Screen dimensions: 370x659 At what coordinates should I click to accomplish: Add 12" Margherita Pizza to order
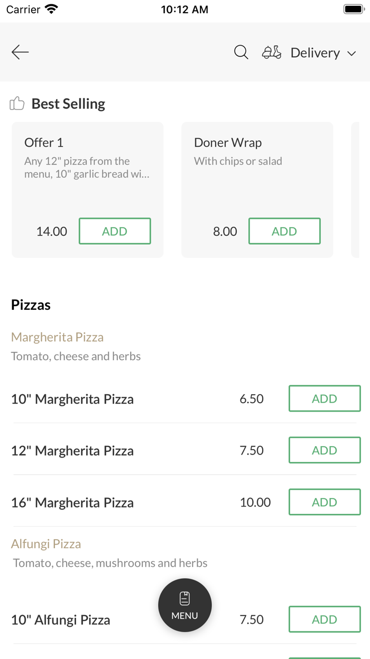point(325,450)
